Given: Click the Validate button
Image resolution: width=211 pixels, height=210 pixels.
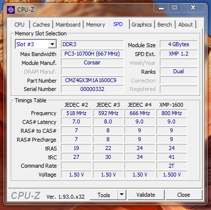Looking at the screenshot, I should 146,195.
